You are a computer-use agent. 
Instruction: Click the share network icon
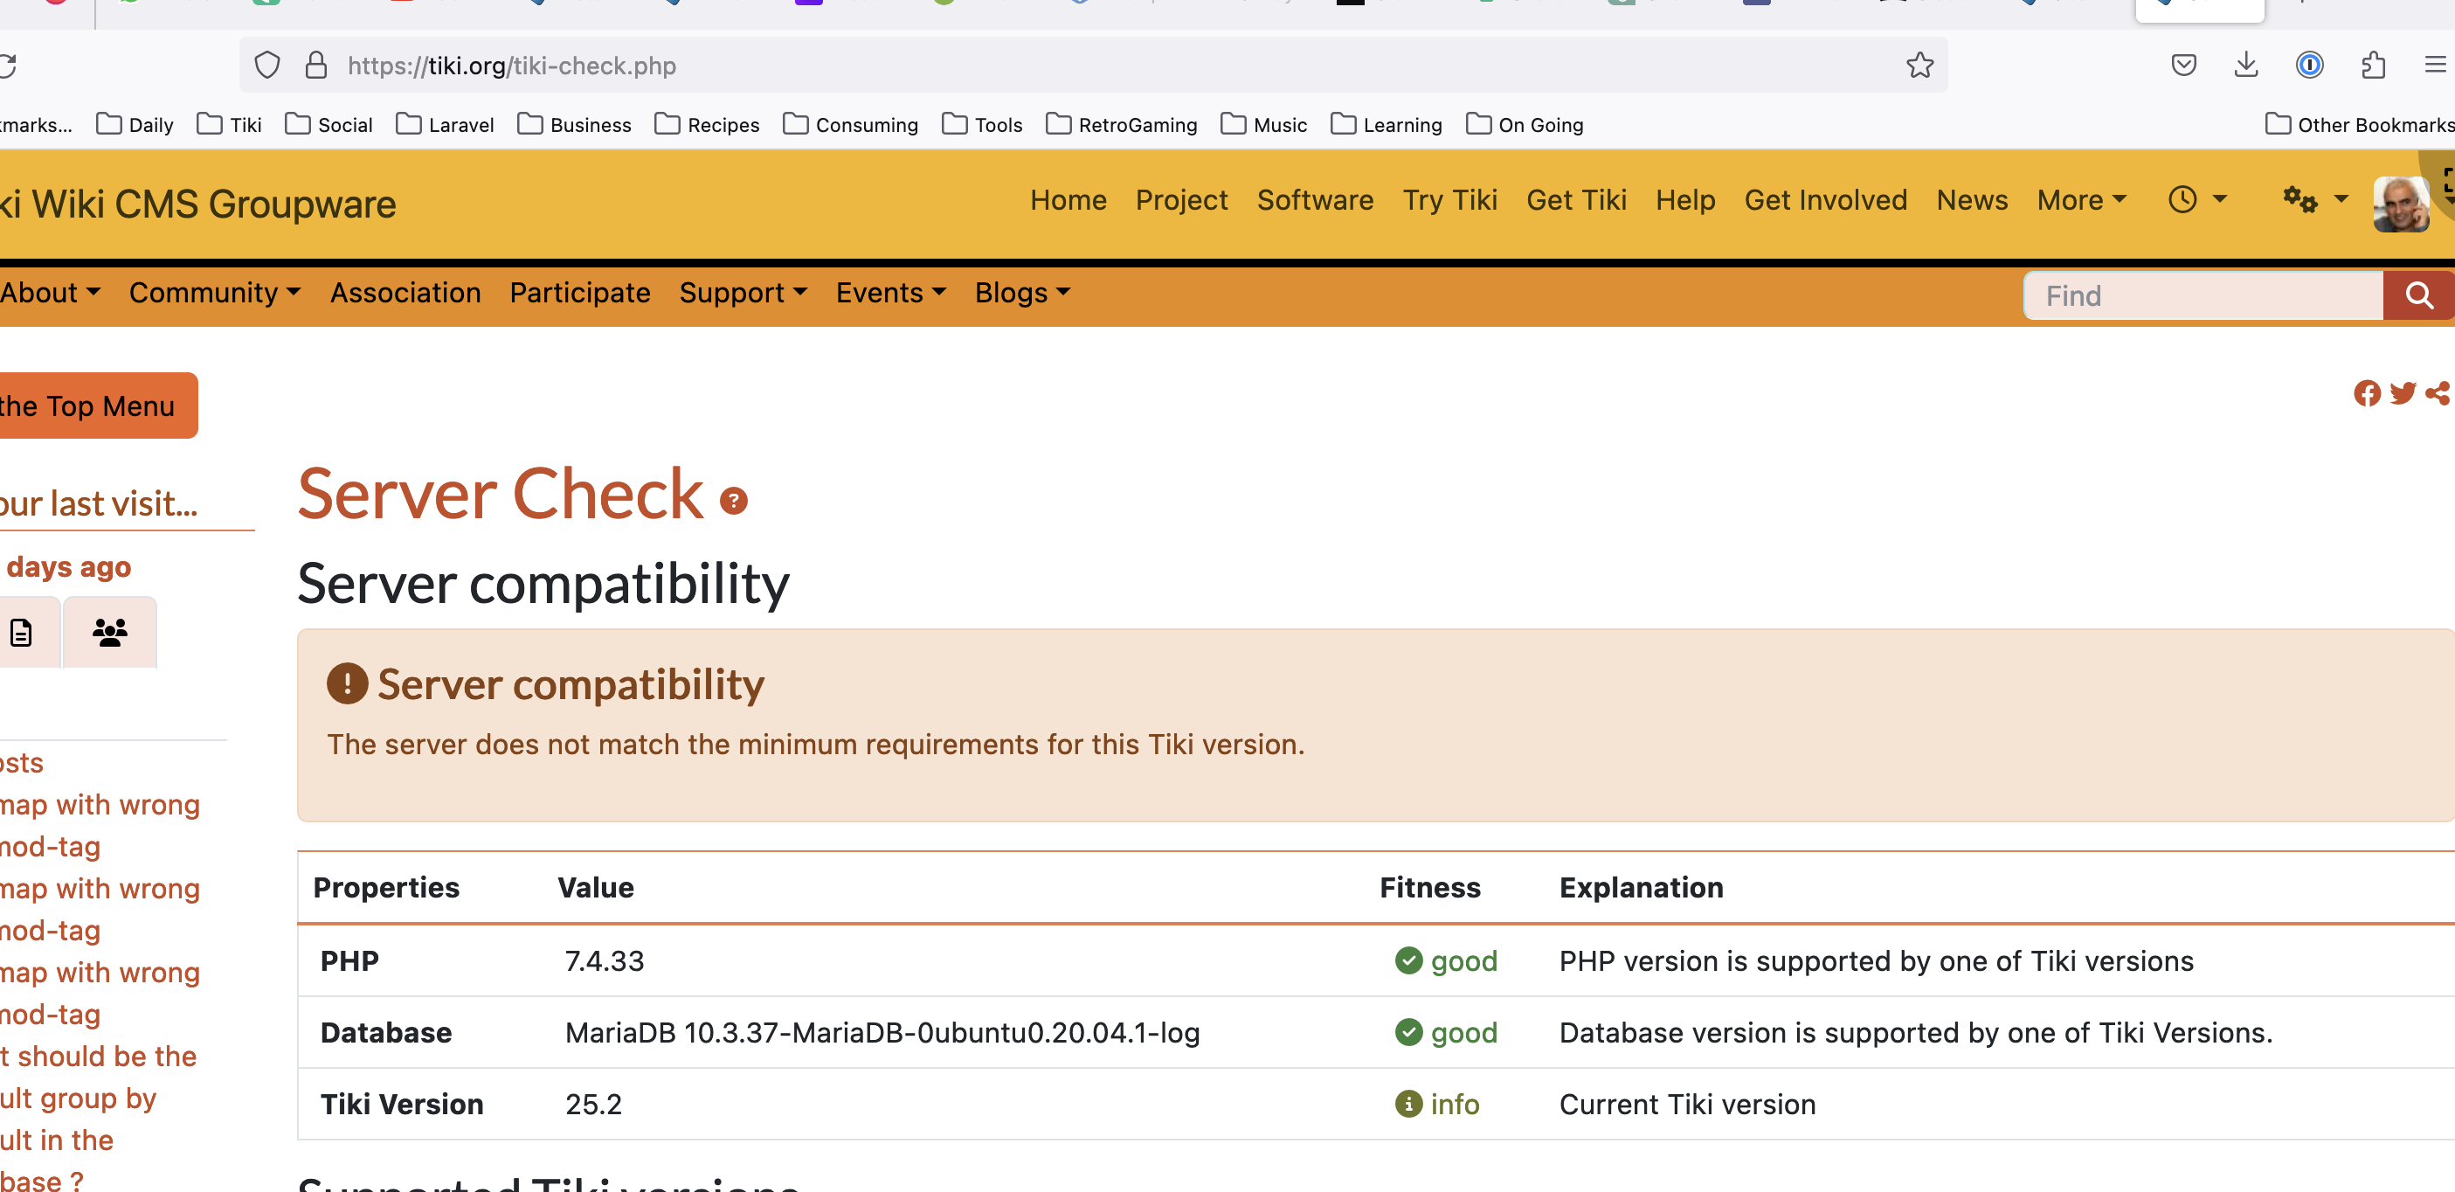[2438, 393]
